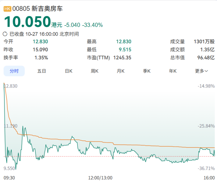
Task: Expand the 更多 dropdown
Action: [201, 71]
